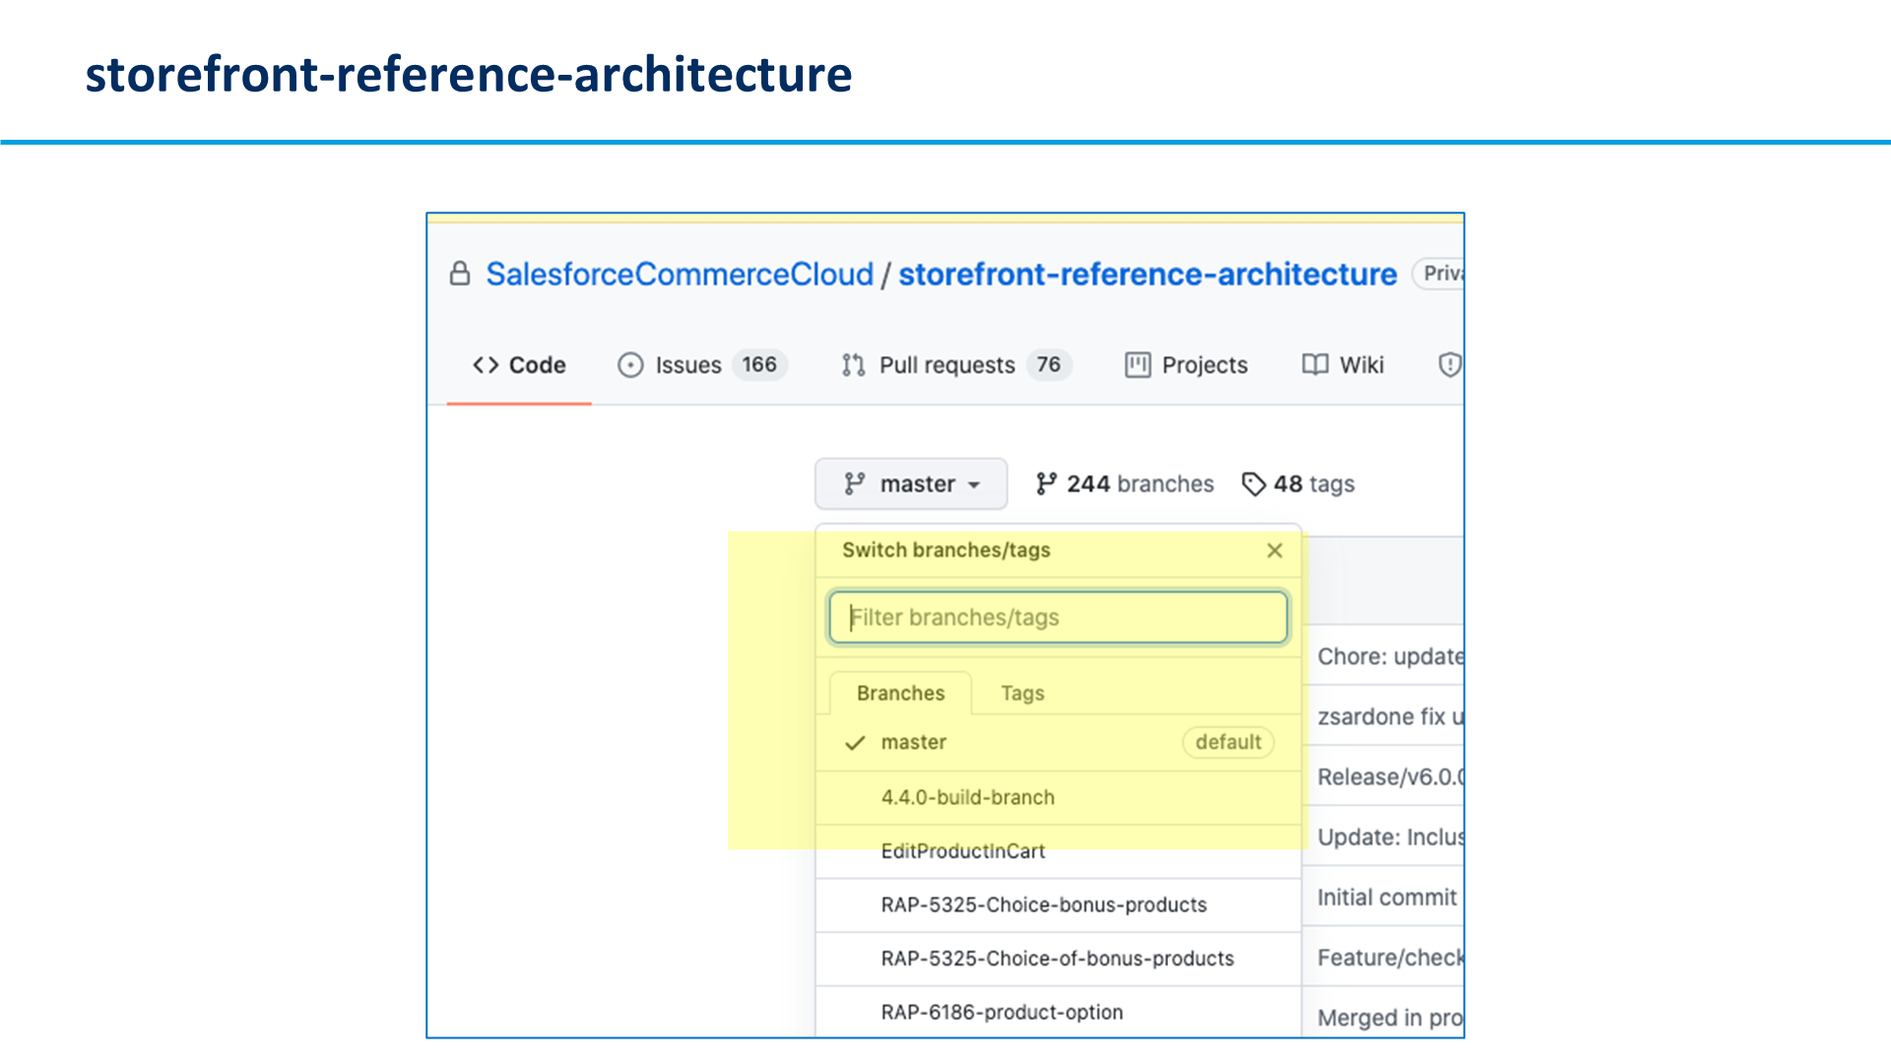Open the 'Merged in pro' commit message
Viewport: 1891px width, 1063px height.
point(1391,1018)
